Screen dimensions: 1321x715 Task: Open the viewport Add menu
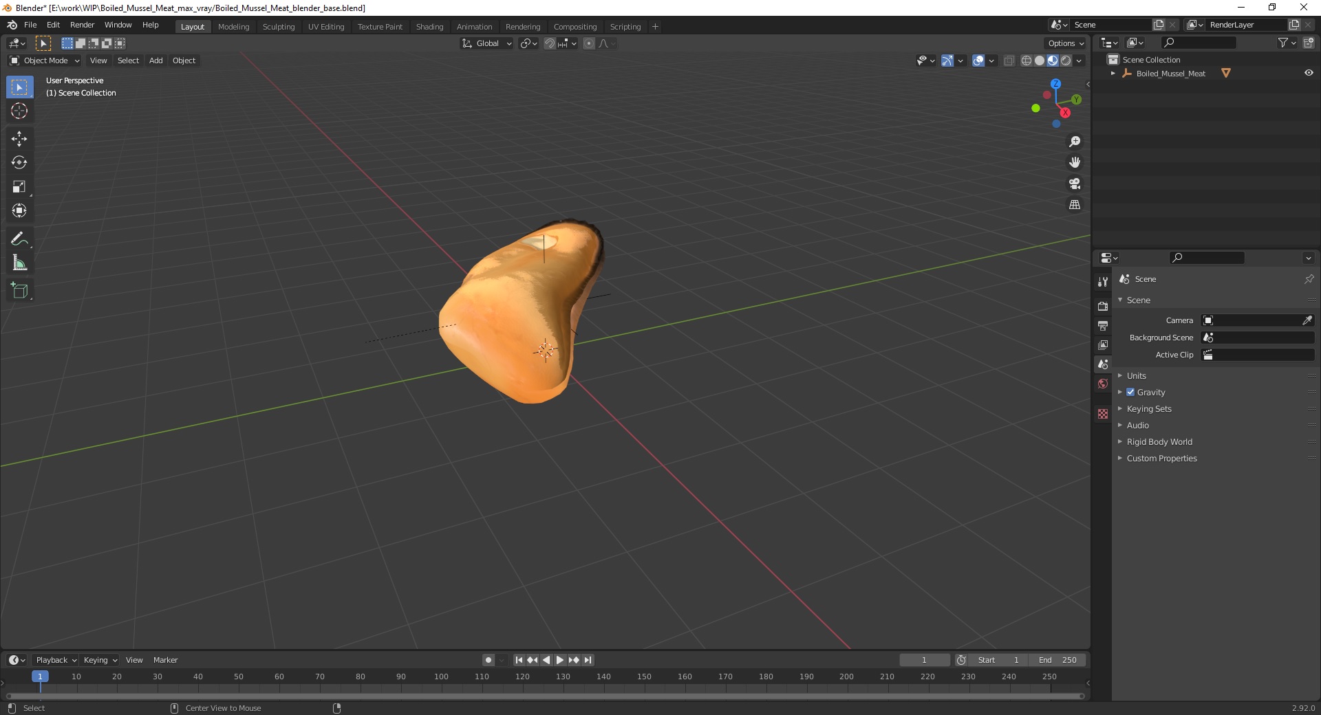156,60
